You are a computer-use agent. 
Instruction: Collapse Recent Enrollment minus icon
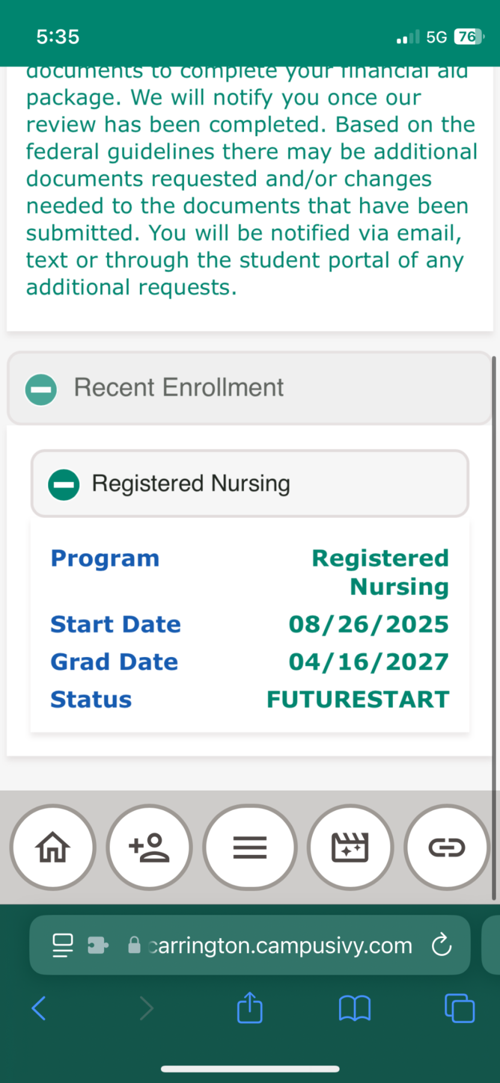point(41,389)
